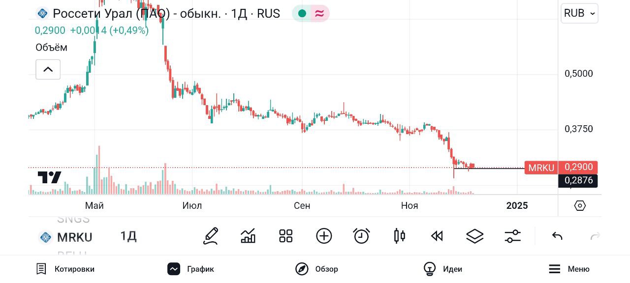Open the indicators chart icon
This screenshot has width=630, height=283.
tap(248, 236)
